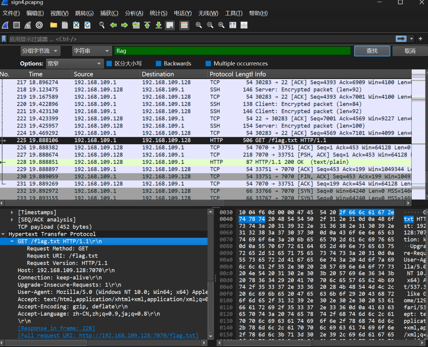Click the zoom in magnifier icon
Viewport: 428px width, 347px height.
[199, 25]
